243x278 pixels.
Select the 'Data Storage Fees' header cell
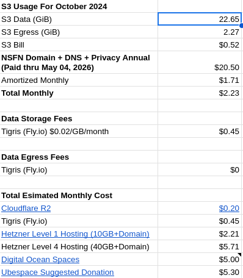click(x=79, y=118)
